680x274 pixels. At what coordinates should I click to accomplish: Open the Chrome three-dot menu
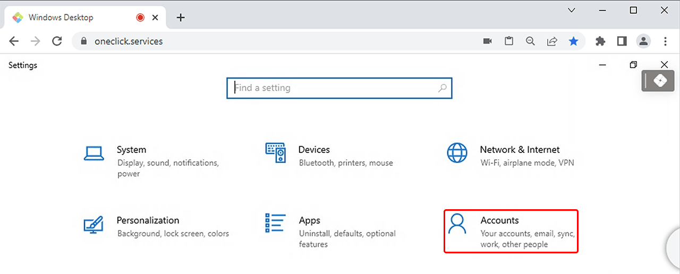click(x=666, y=41)
